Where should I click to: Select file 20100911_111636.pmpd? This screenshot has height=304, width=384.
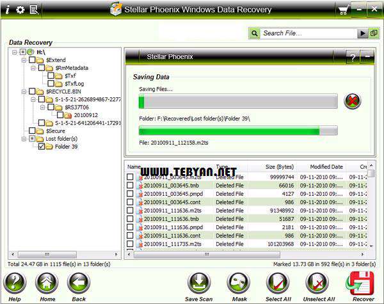(x=173, y=227)
